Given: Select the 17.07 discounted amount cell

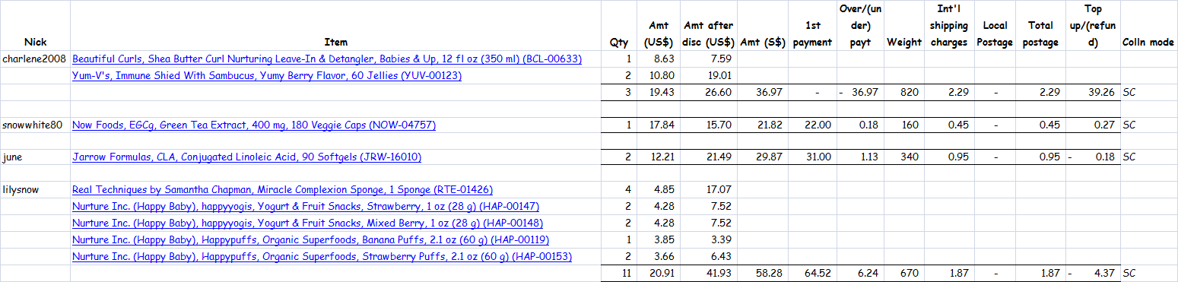Looking at the screenshot, I should click(709, 190).
